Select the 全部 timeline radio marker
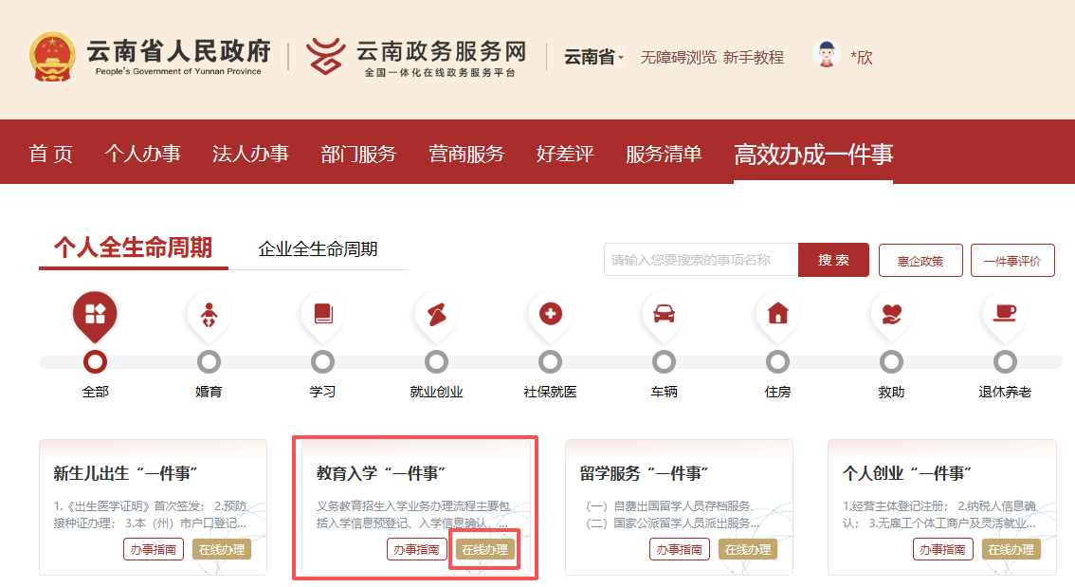The width and height of the screenshot is (1075, 587). (x=96, y=361)
